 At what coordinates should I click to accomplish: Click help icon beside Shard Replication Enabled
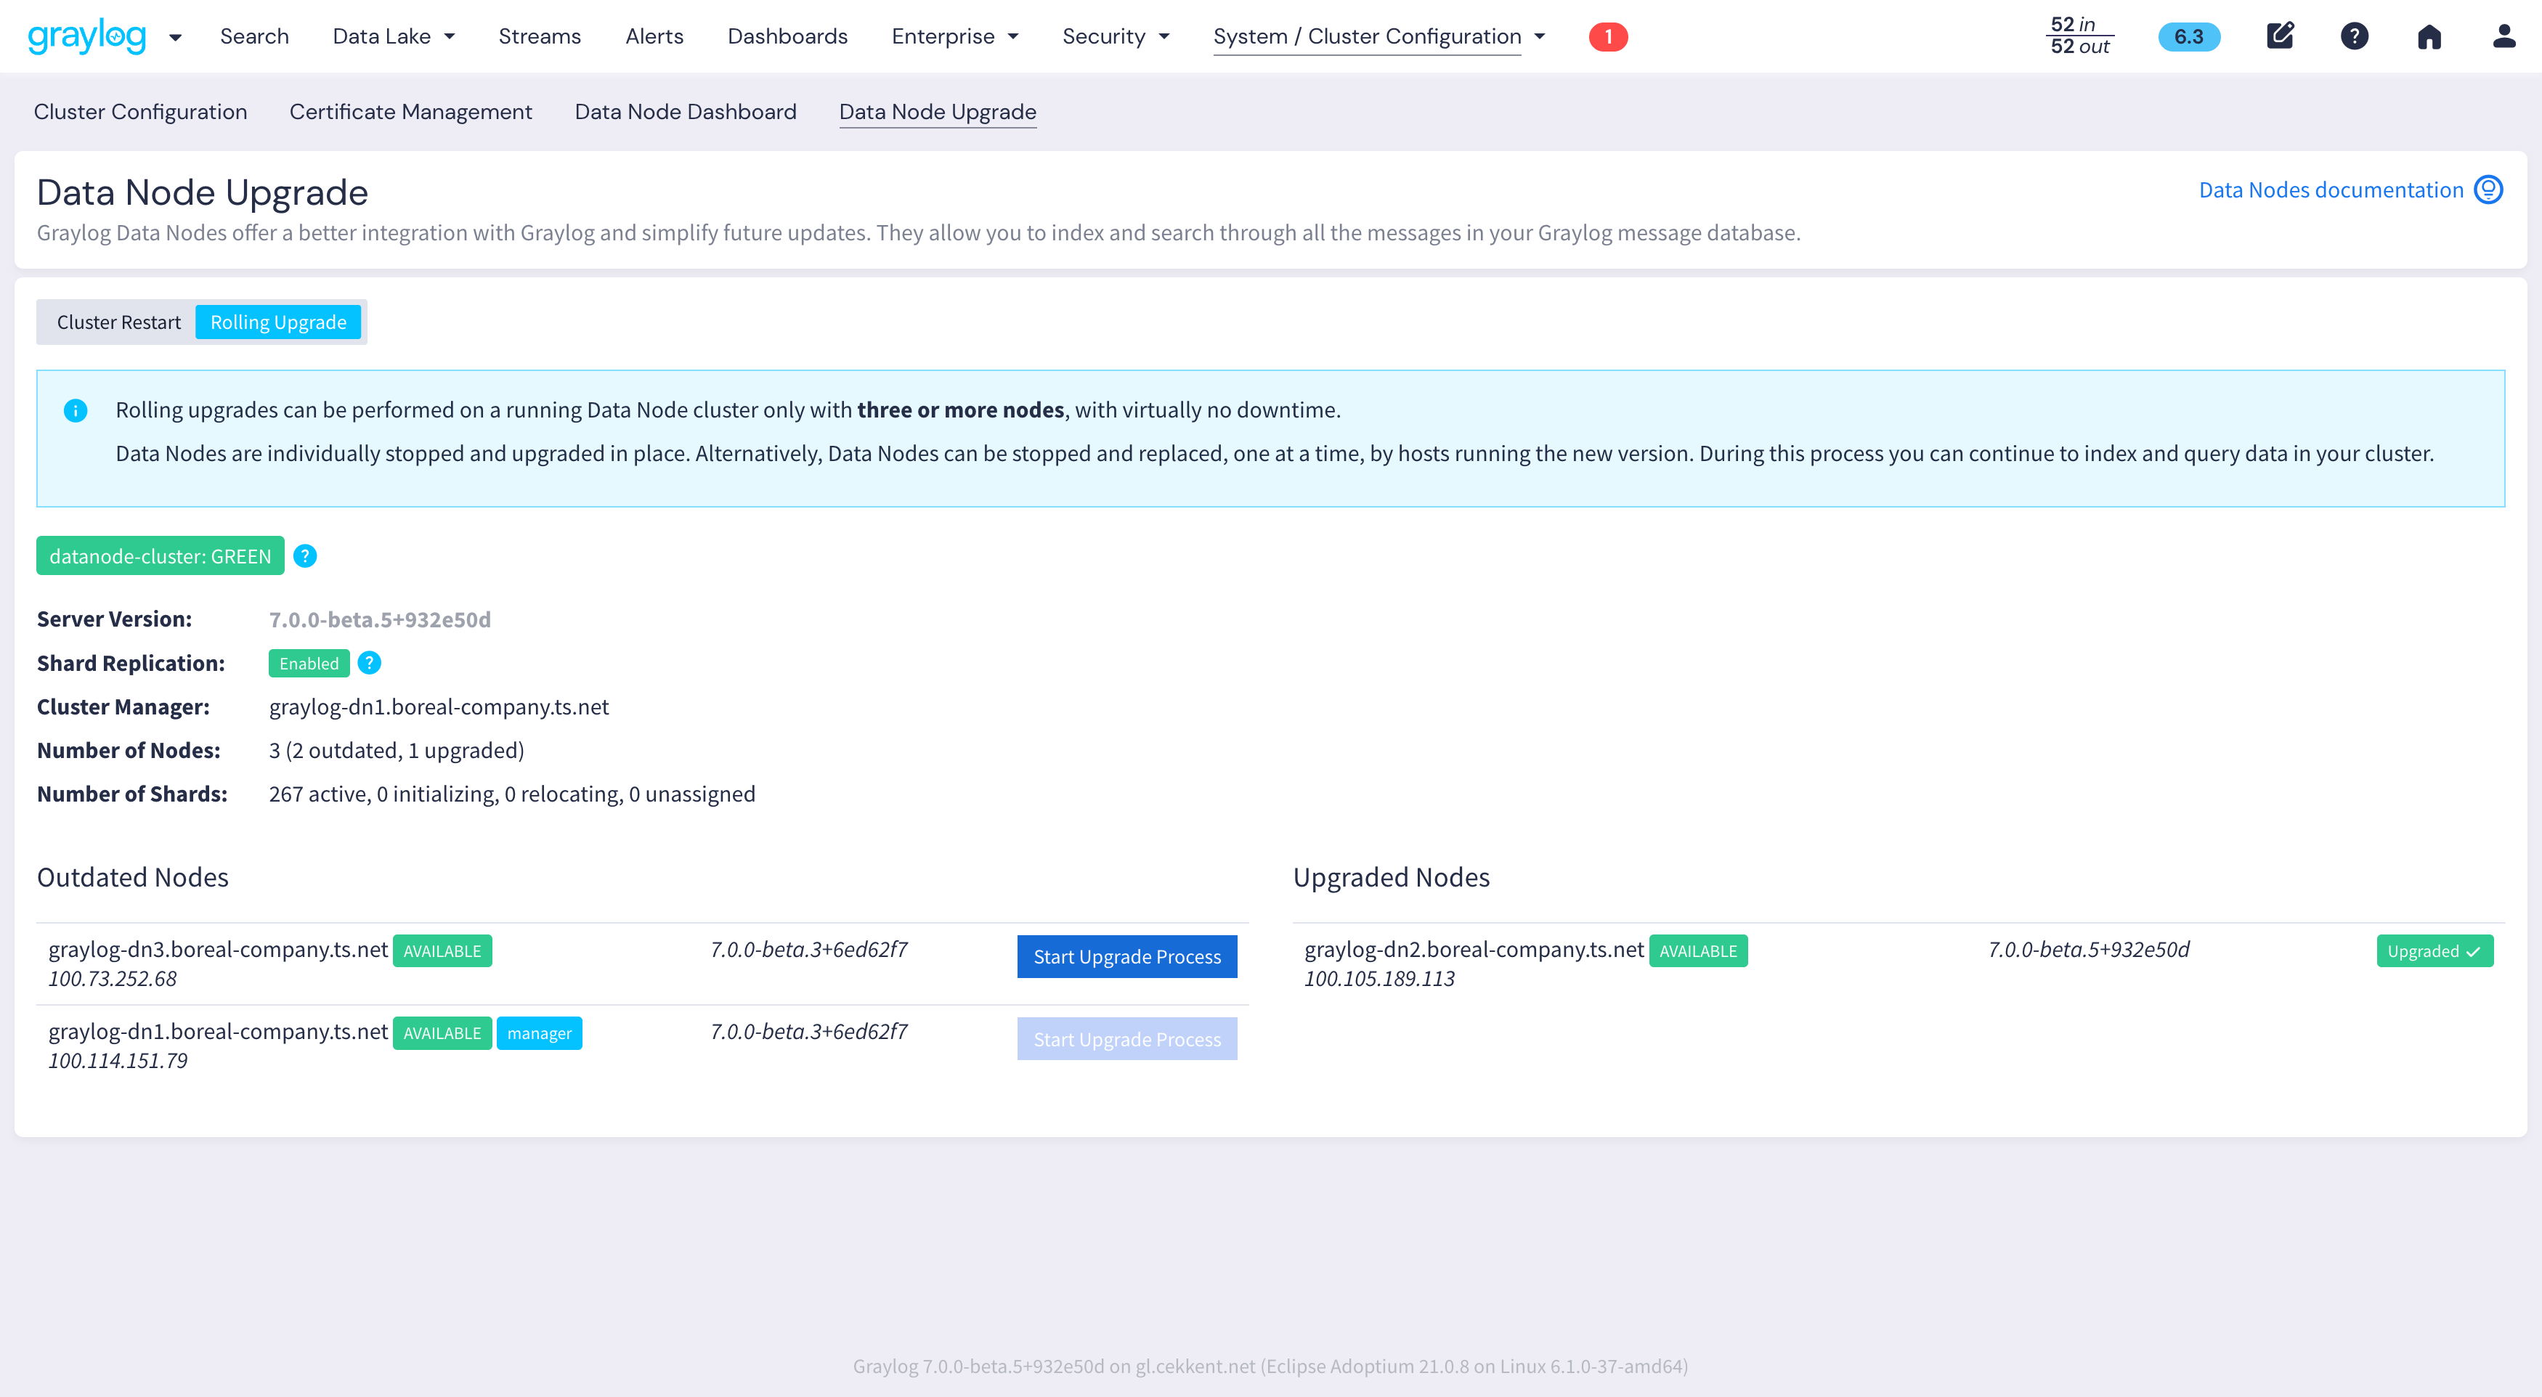click(x=369, y=663)
